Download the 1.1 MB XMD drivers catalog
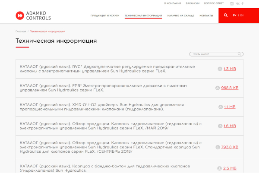This screenshot has width=259, height=173. coord(230,107)
